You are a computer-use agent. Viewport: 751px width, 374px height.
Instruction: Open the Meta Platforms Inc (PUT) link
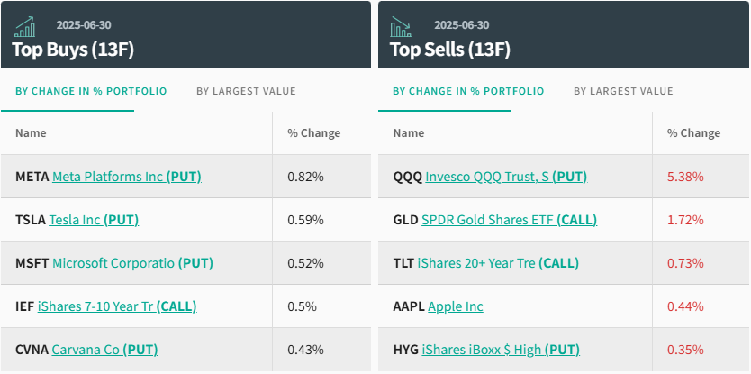[126, 177]
